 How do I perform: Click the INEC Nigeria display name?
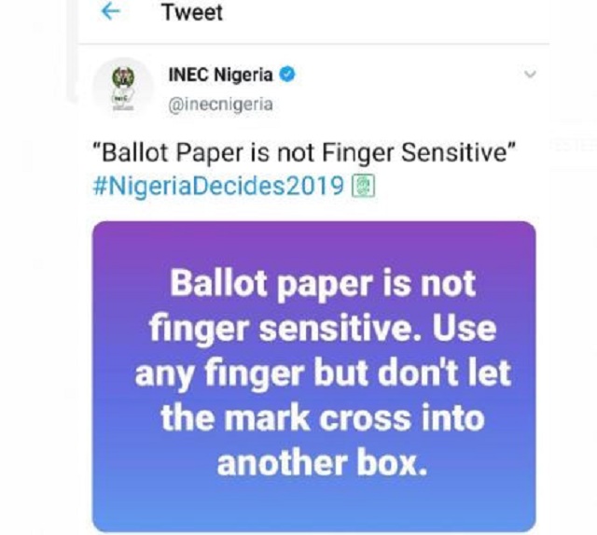click(221, 77)
